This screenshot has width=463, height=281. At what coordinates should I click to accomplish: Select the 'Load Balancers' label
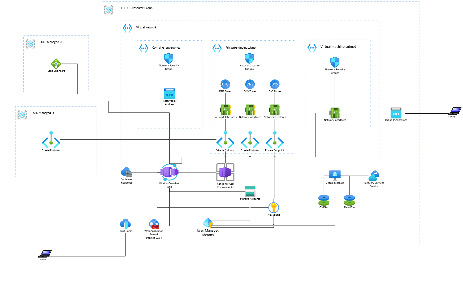pyautogui.click(x=56, y=71)
